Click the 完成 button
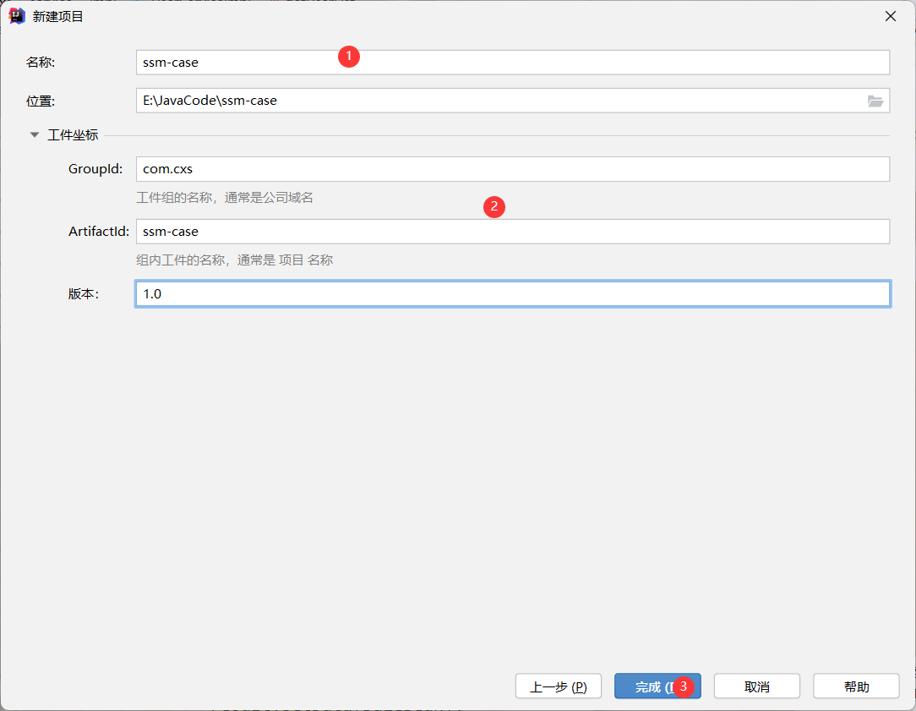916x711 pixels. tap(657, 686)
